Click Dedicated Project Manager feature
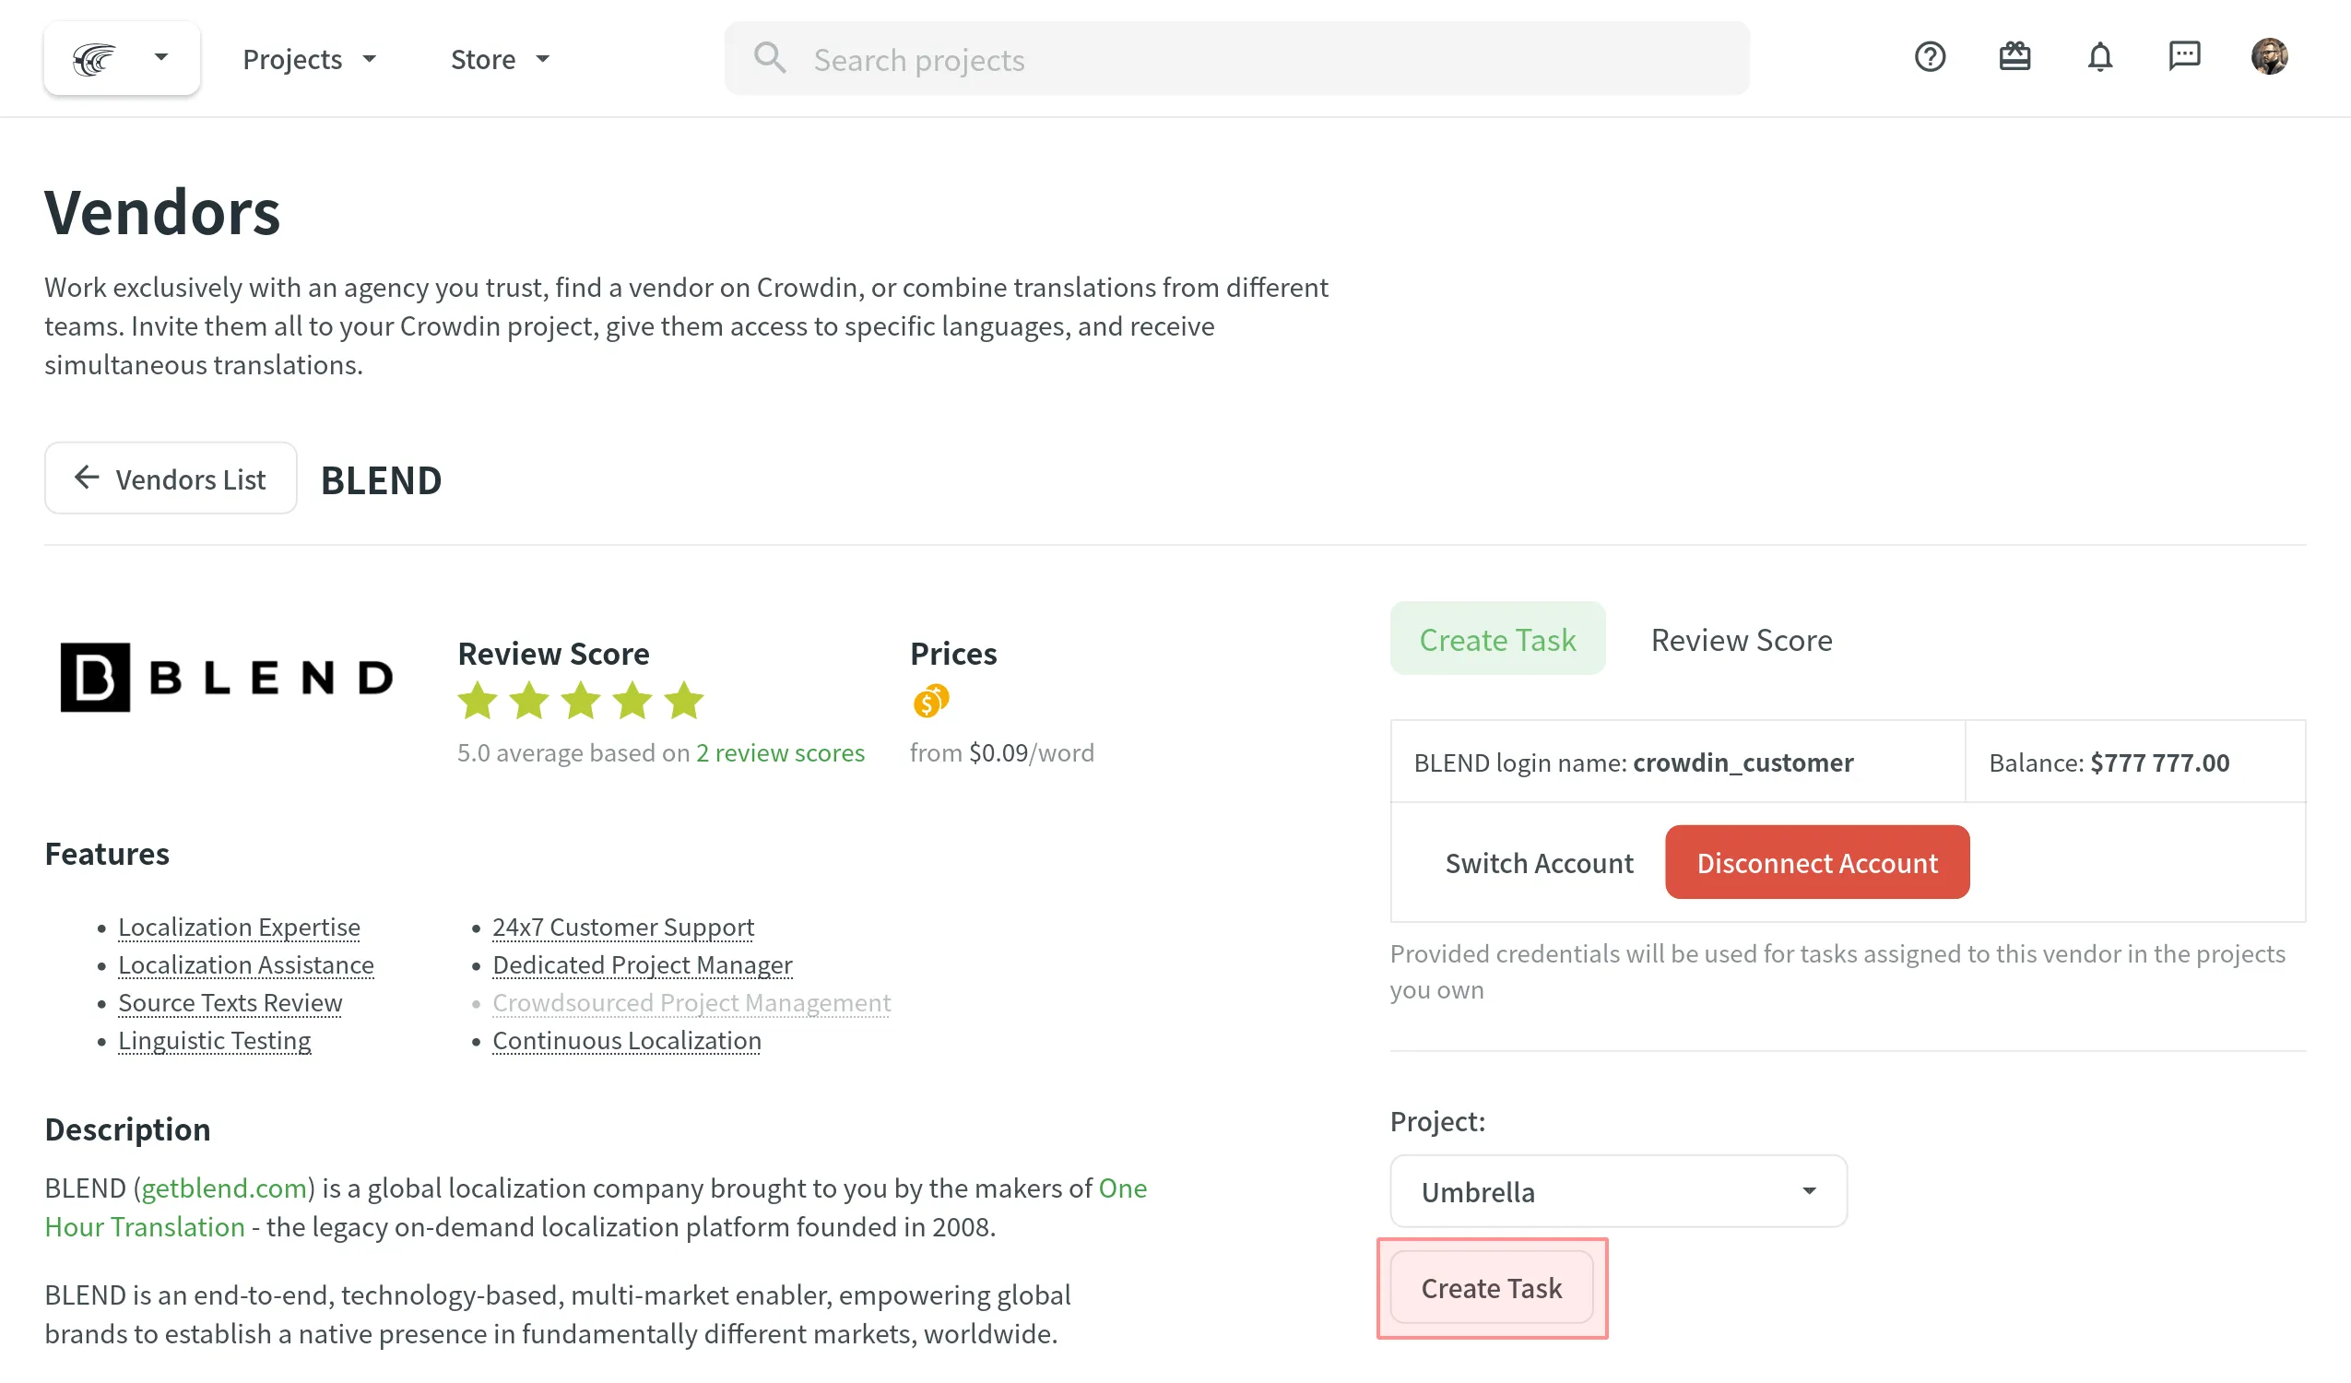This screenshot has height=1383, width=2351. (642, 964)
